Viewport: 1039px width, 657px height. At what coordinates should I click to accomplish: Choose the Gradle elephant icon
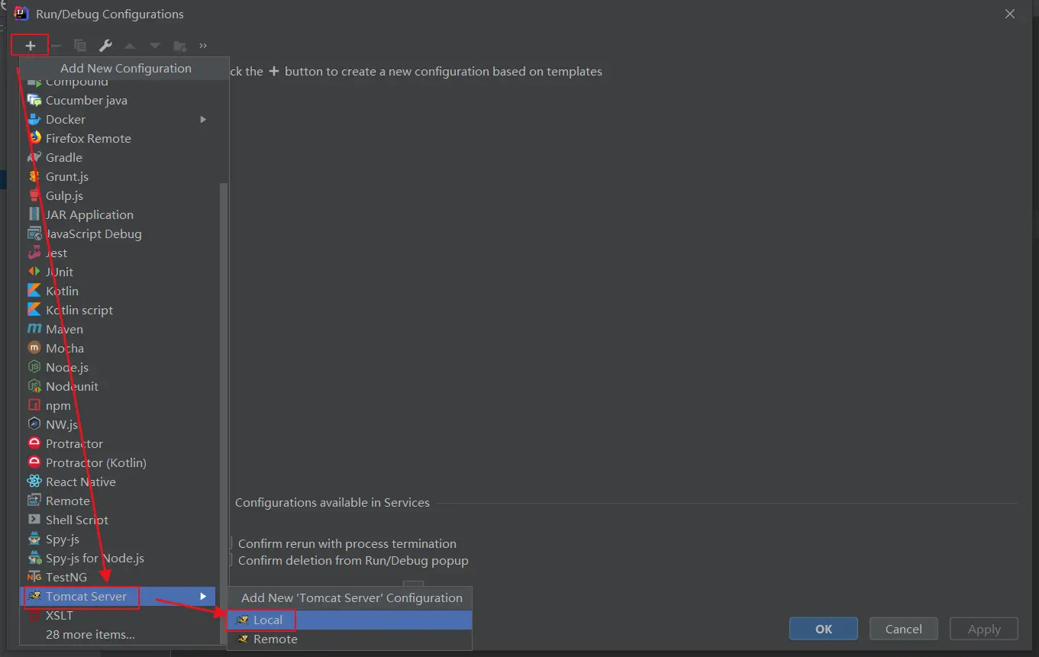tap(34, 157)
